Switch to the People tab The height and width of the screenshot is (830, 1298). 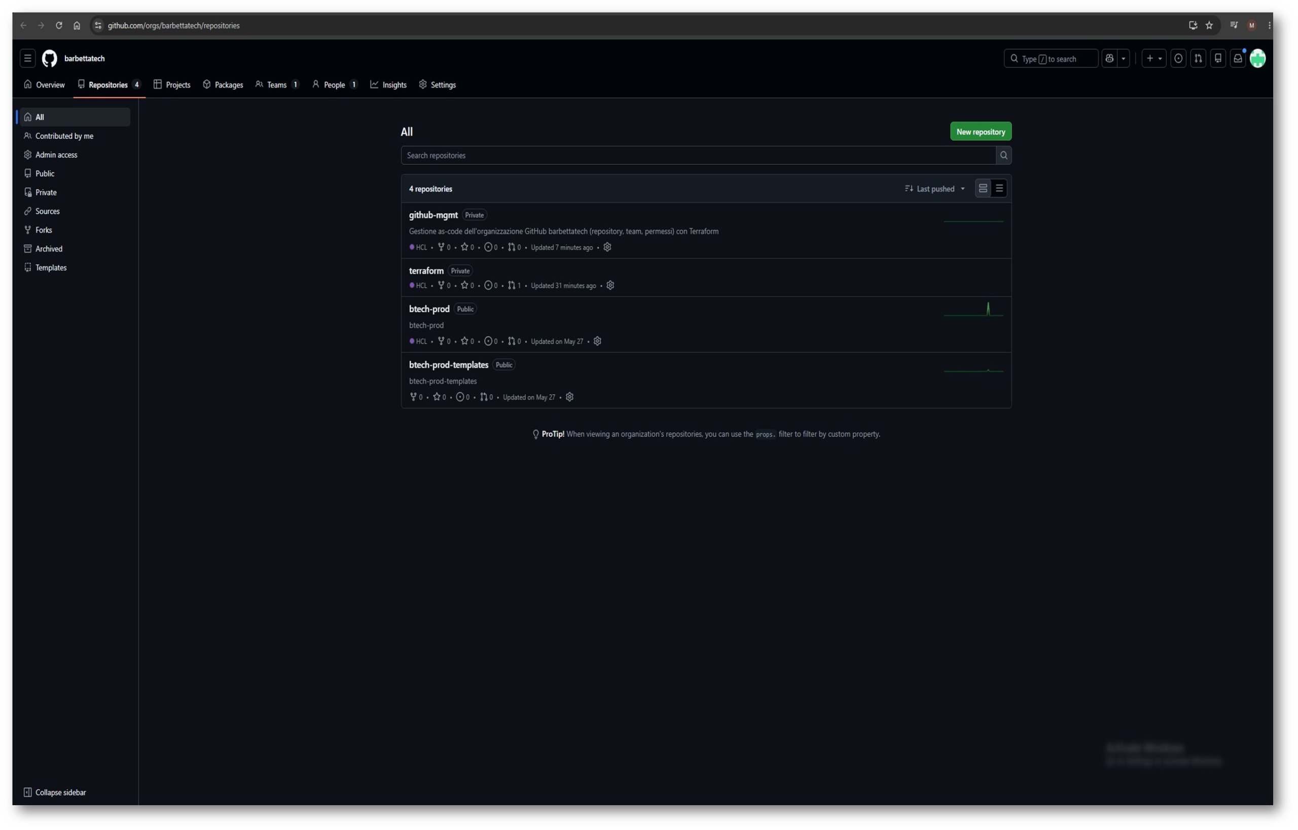point(335,85)
